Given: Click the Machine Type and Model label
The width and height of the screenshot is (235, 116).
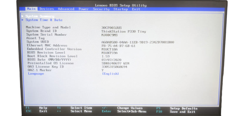Looking at the screenshot, I should pyautogui.click(x=48, y=27).
